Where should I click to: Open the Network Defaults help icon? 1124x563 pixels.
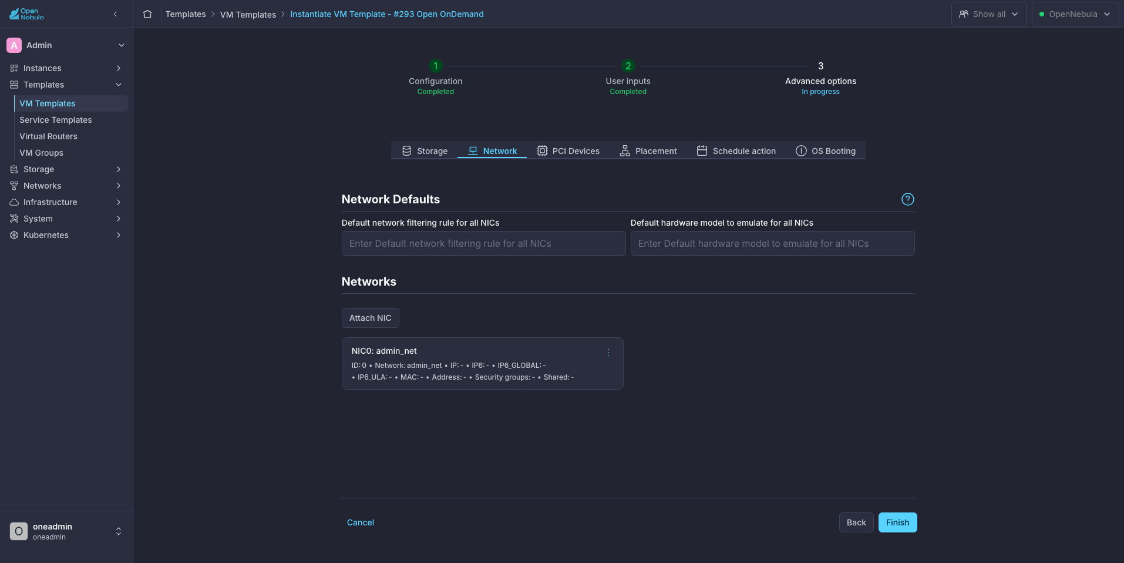[908, 199]
